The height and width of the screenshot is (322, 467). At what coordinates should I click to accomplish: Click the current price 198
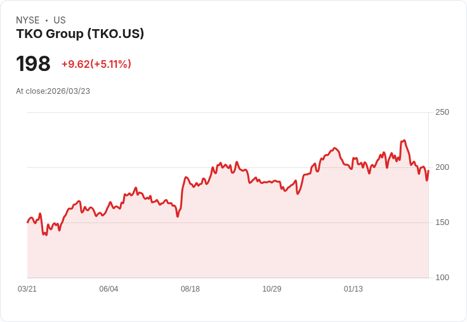(x=33, y=64)
